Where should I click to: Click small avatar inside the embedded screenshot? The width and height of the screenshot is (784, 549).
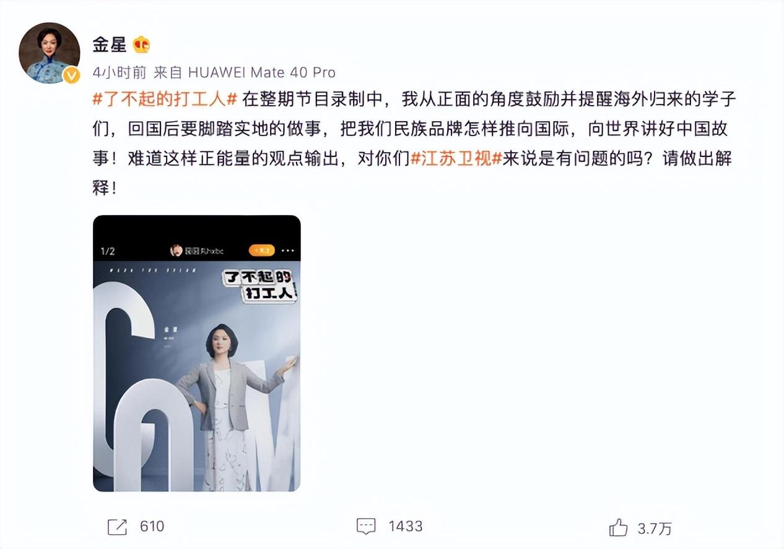pyautogui.click(x=176, y=251)
